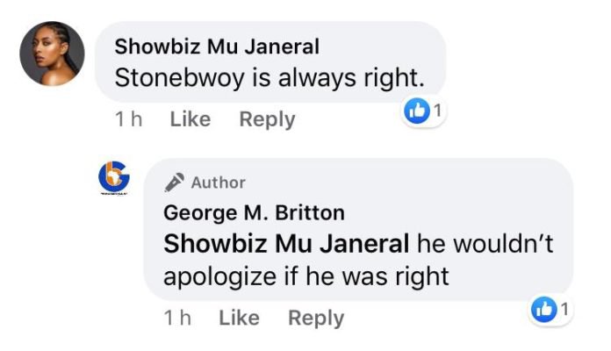Click 'he wouldn't' text in George's reply bubble
This screenshot has width=611, height=351.
[x=485, y=244]
